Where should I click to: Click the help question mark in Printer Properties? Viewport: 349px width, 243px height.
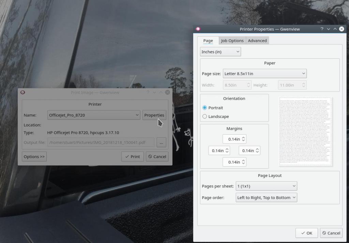[322, 29]
